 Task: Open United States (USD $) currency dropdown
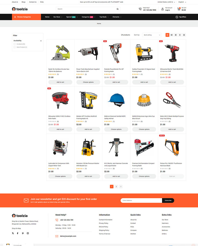tap(166, 2)
